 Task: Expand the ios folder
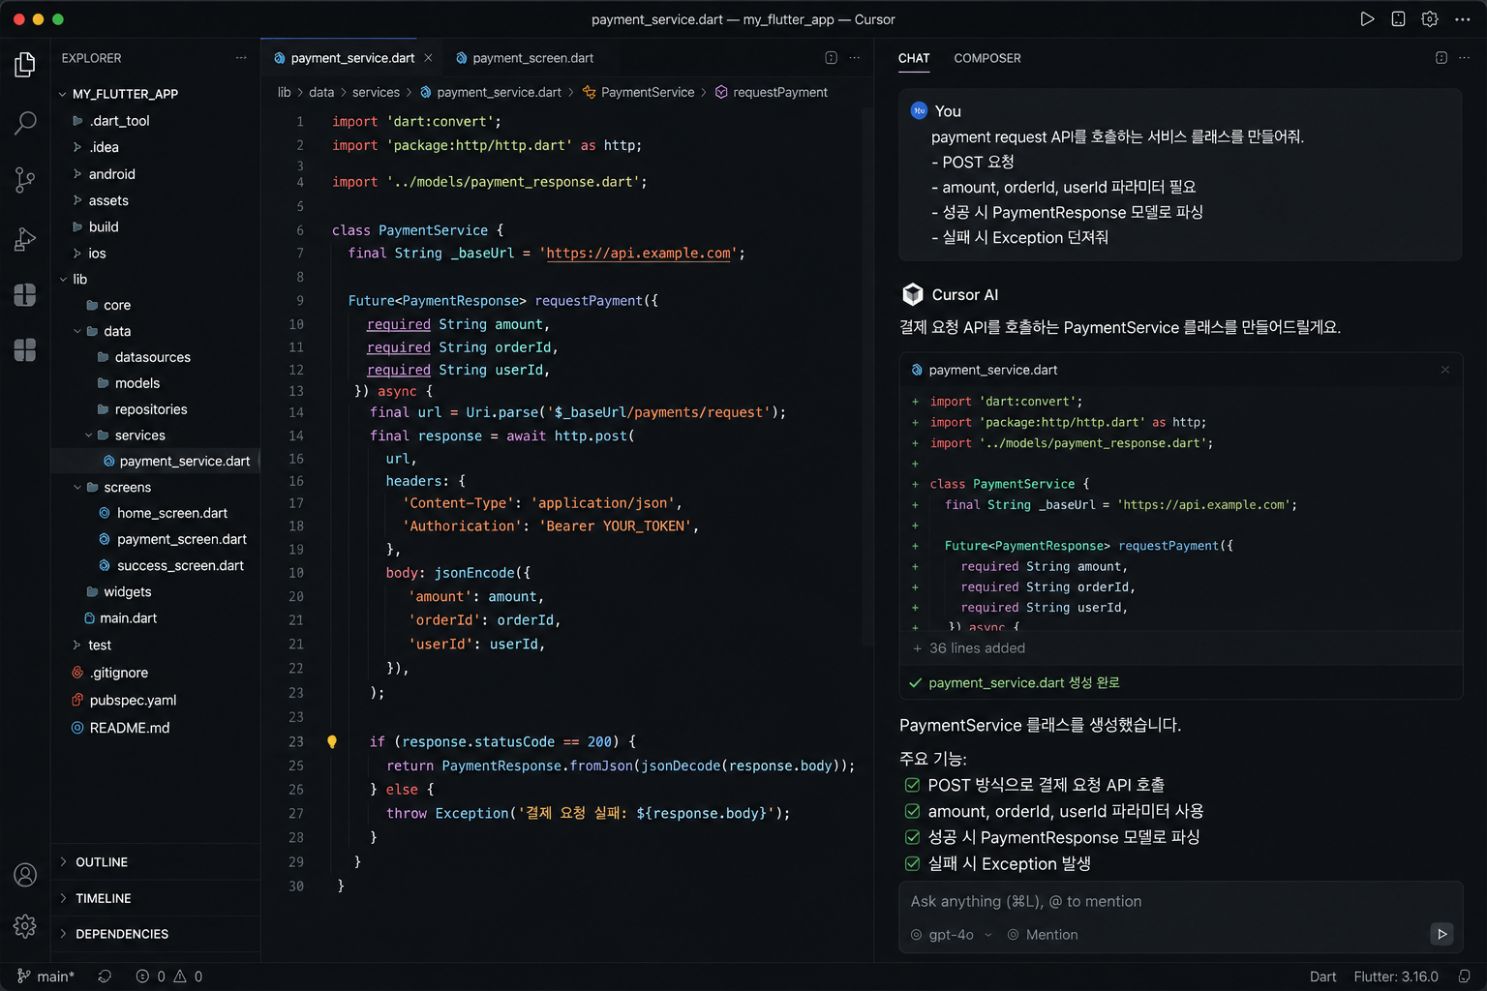[77, 254]
